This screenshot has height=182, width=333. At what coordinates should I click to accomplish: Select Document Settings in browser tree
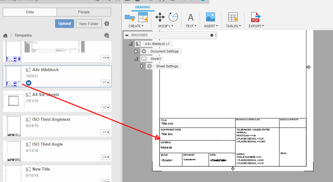coord(165,51)
